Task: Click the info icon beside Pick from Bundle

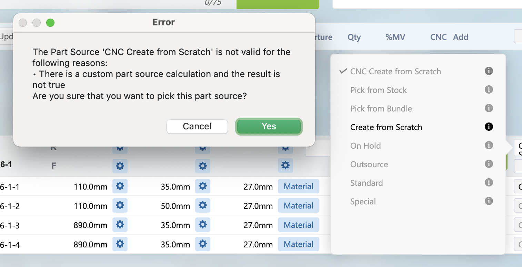Action: point(489,108)
